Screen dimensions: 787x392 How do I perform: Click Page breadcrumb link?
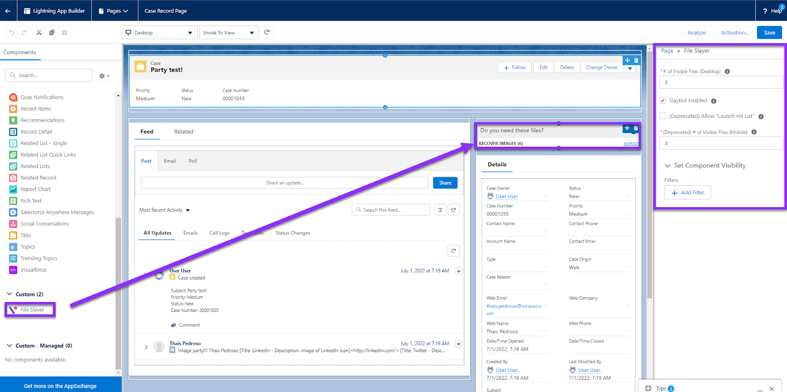[x=667, y=51]
